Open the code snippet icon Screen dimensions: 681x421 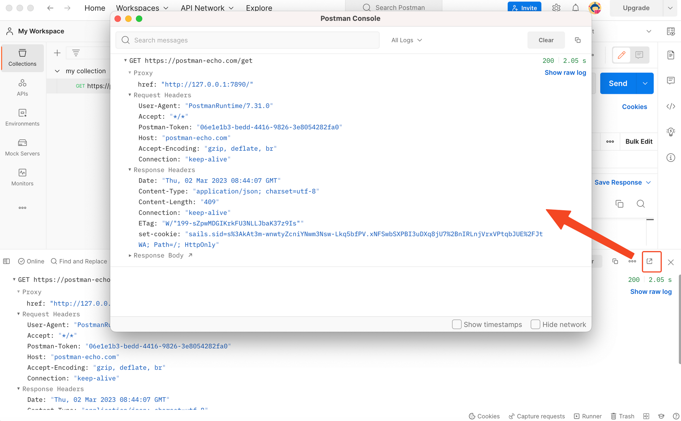[x=670, y=106]
